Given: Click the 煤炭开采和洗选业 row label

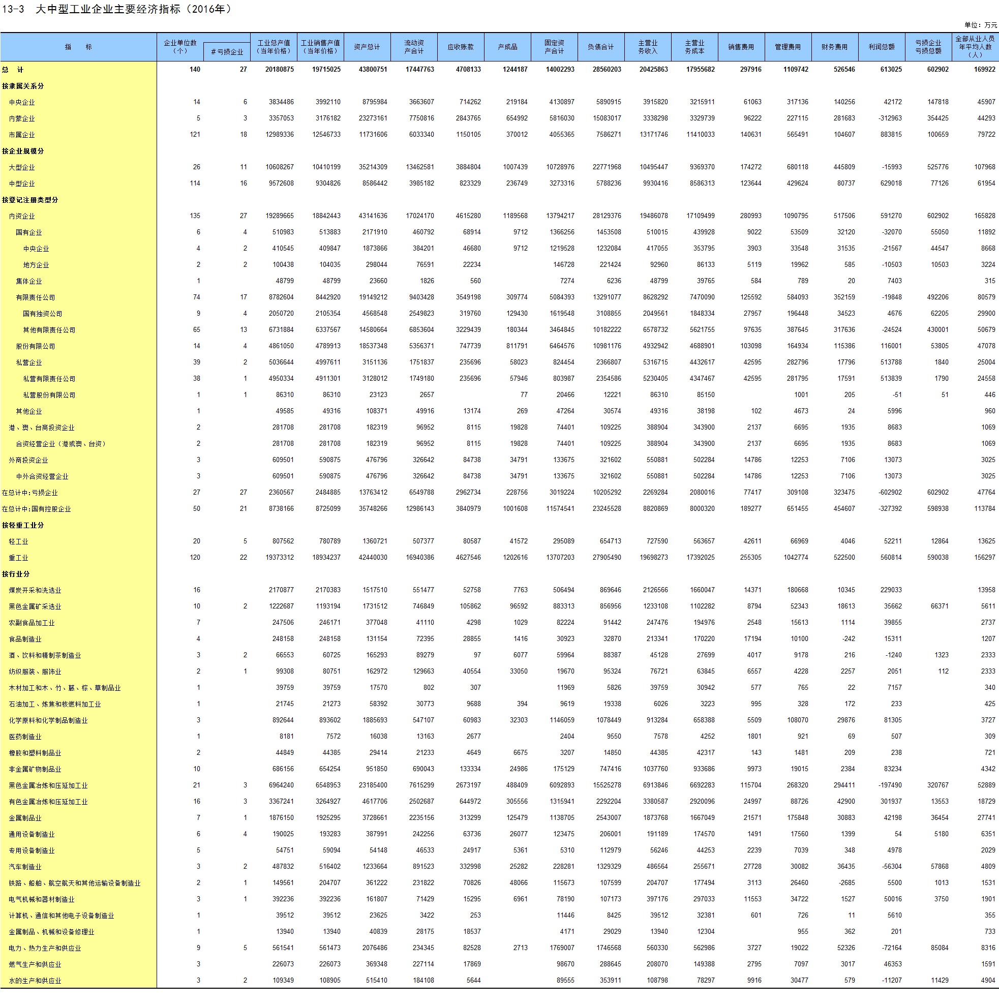Looking at the screenshot, I should (35, 590).
